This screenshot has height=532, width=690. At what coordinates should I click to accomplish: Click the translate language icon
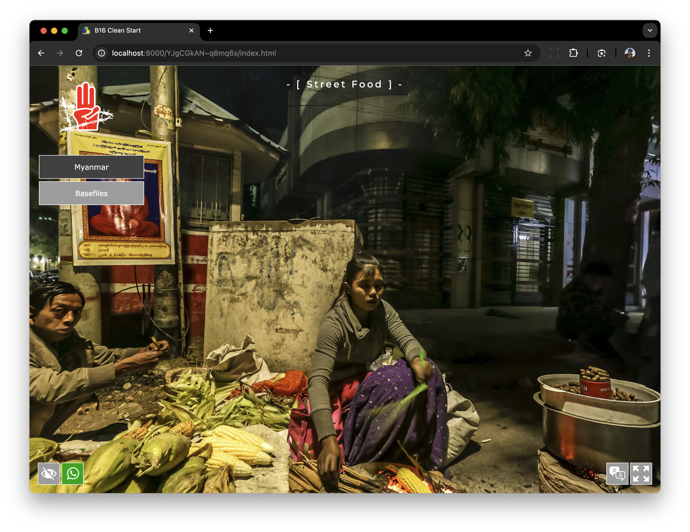coord(617,473)
